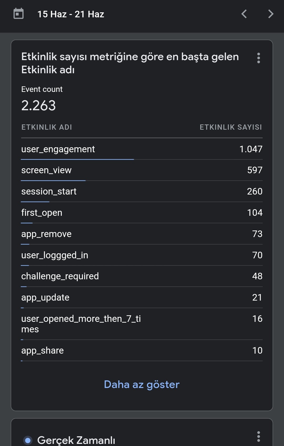This screenshot has width=284, height=446.
Task: Tap the blue Gerçek Zamanlı indicator dot
Action: tap(28, 440)
